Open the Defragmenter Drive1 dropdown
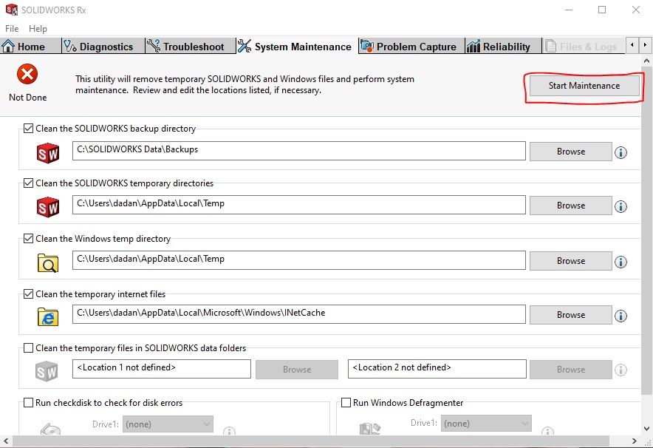Image resolution: width=653 pixels, height=448 pixels. pyautogui.click(x=486, y=424)
